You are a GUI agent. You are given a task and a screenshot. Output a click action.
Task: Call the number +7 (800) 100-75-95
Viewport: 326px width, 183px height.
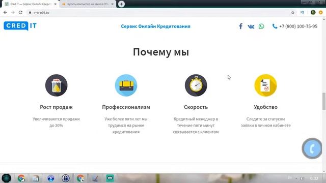(298, 26)
